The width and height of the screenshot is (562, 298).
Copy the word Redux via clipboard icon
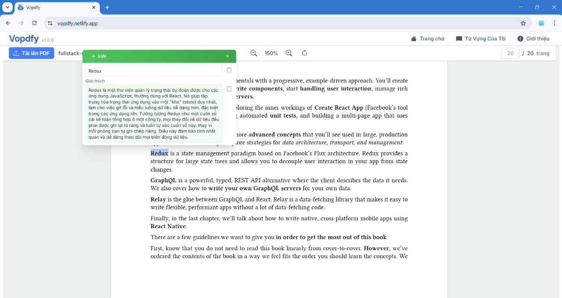click(x=229, y=69)
